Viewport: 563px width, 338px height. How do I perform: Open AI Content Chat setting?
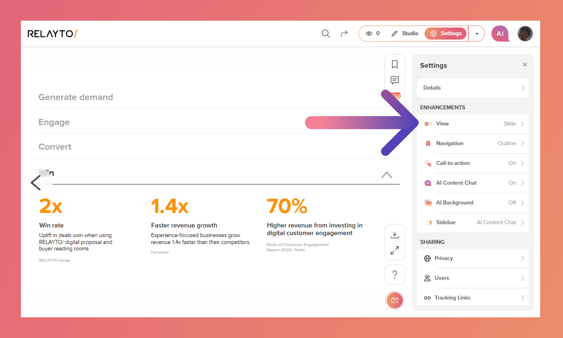[473, 183]
